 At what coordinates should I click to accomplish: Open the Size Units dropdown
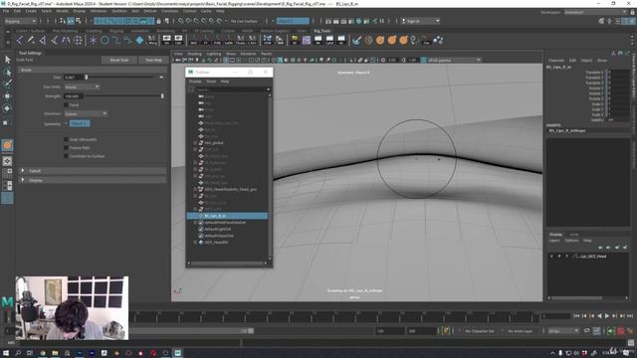(x=82, y=87)
